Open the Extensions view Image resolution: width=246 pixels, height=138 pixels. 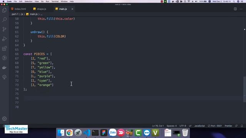(4, 48)
